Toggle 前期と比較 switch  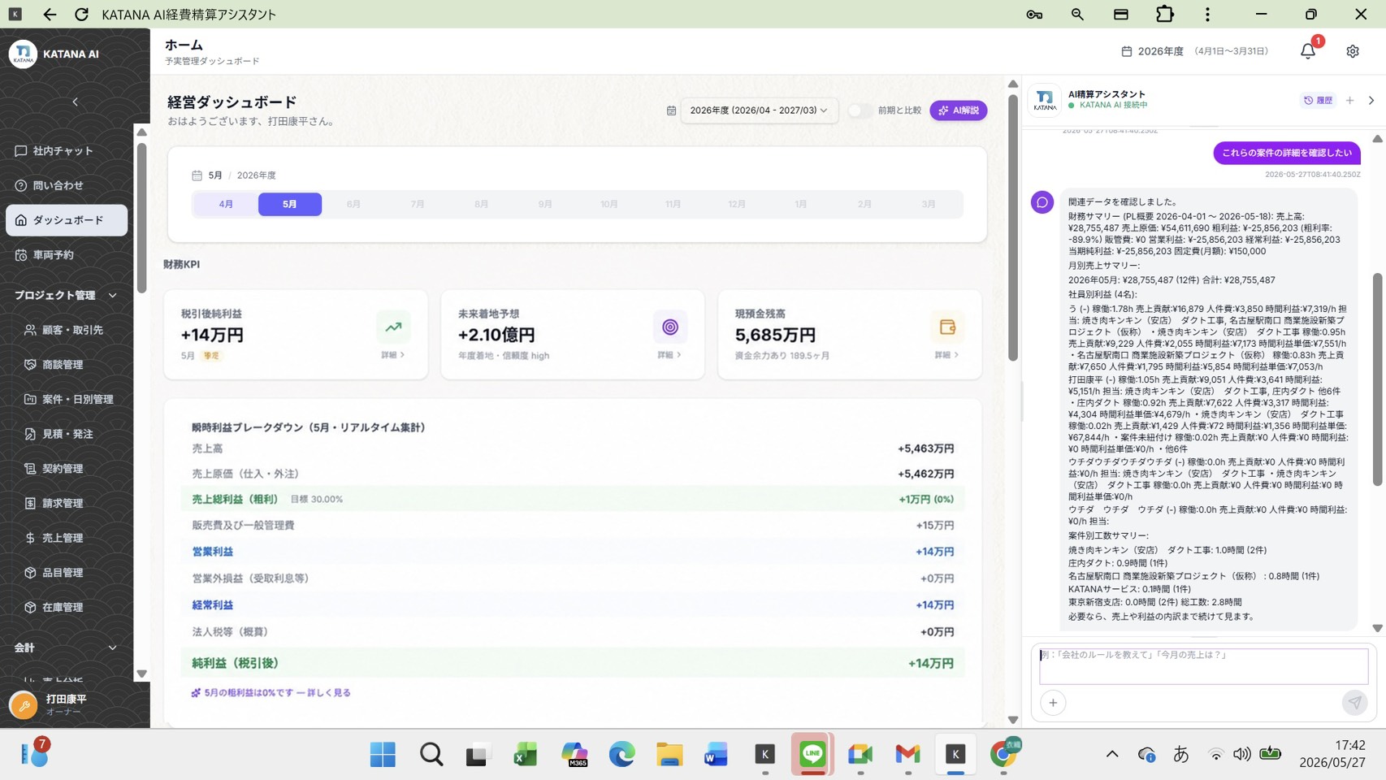859,110
